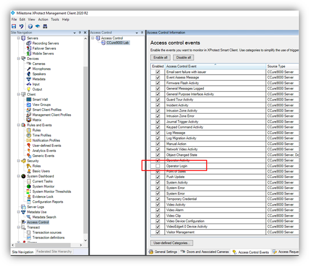Click the Enable all button
Image resolution: width=309 pixels, height=266 pixels.
pos(160,57)
